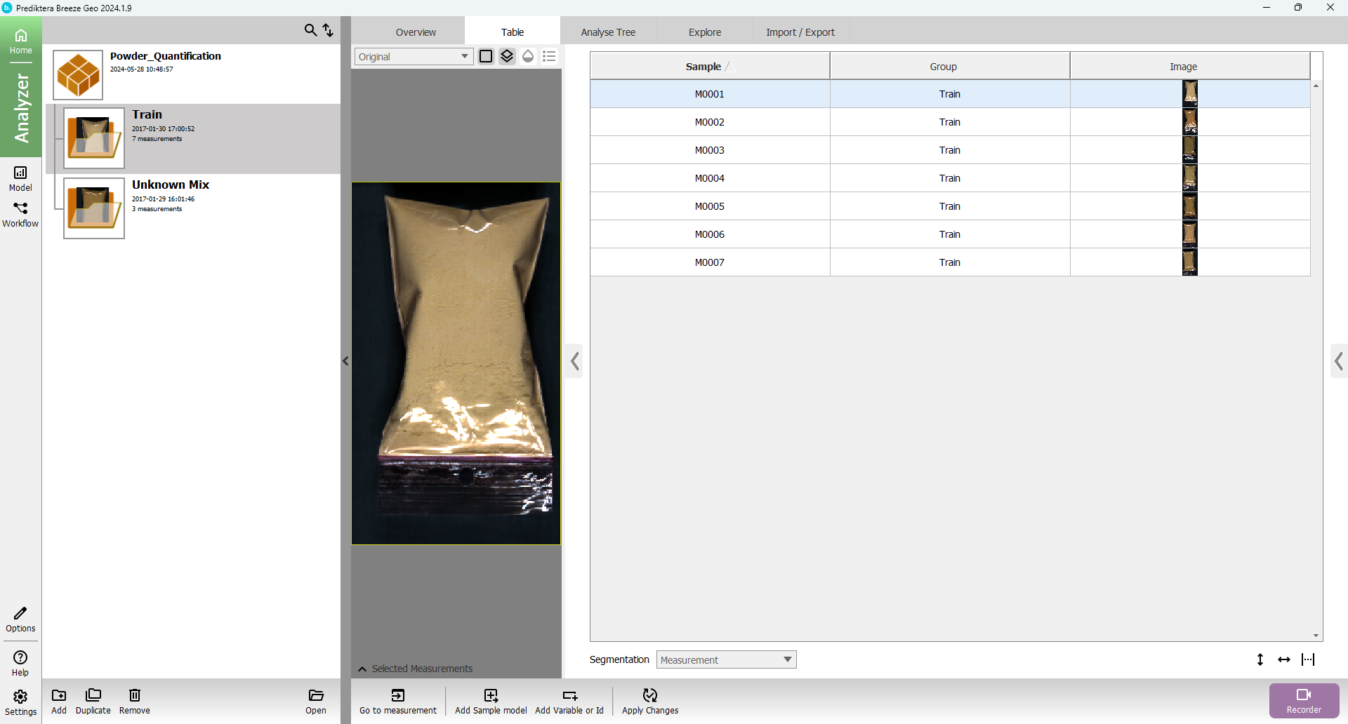Duplicate the selected group

coord(93,700)
